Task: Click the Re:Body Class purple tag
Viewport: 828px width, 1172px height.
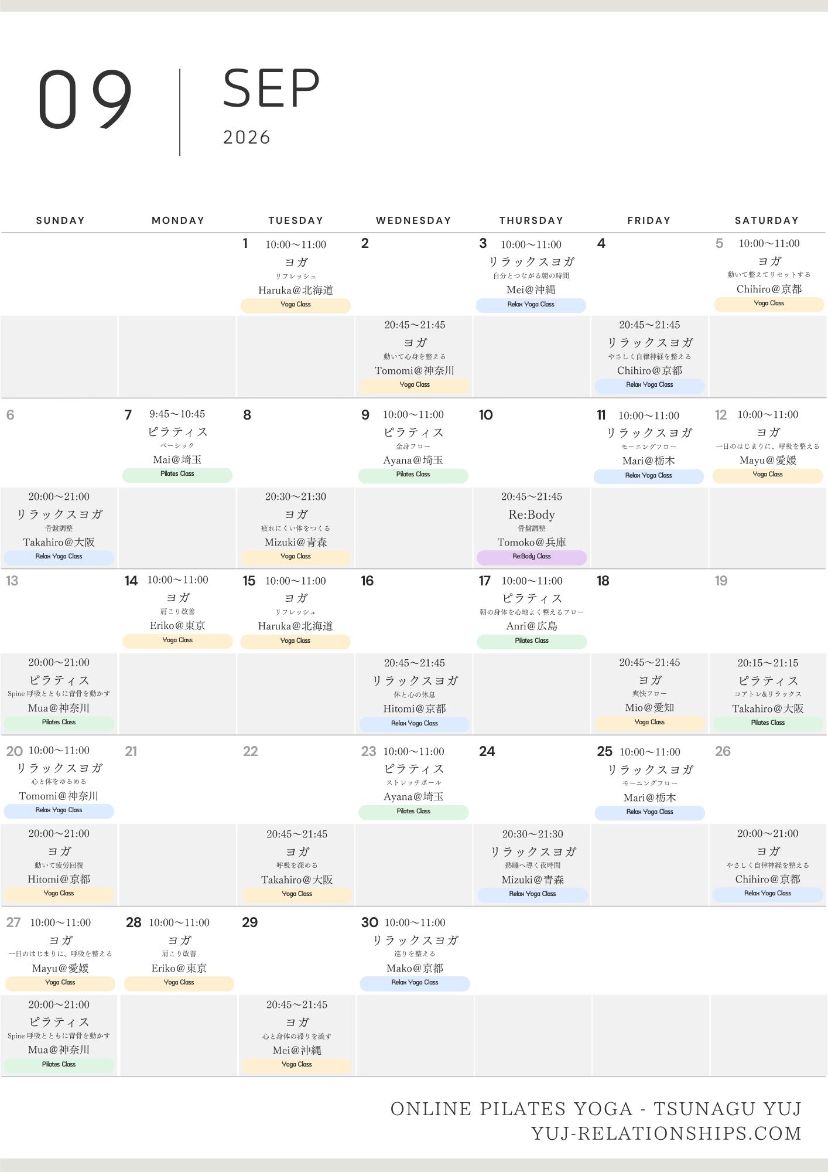Action: (532, 557)
